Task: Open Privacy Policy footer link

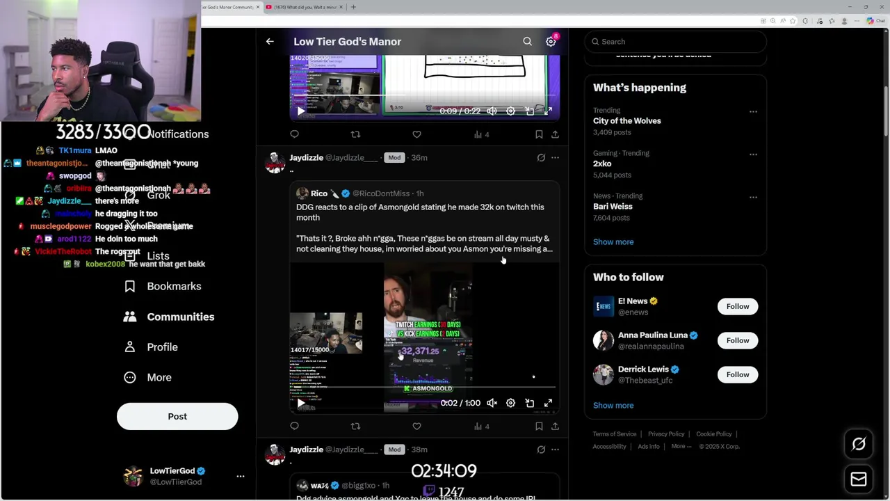Action: tap(666, 434)
